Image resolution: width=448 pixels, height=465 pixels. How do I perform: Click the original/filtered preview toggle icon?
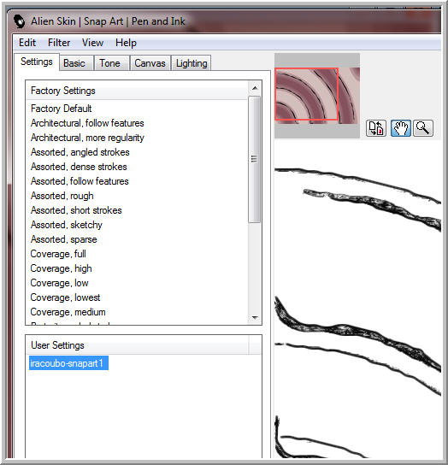376,128
